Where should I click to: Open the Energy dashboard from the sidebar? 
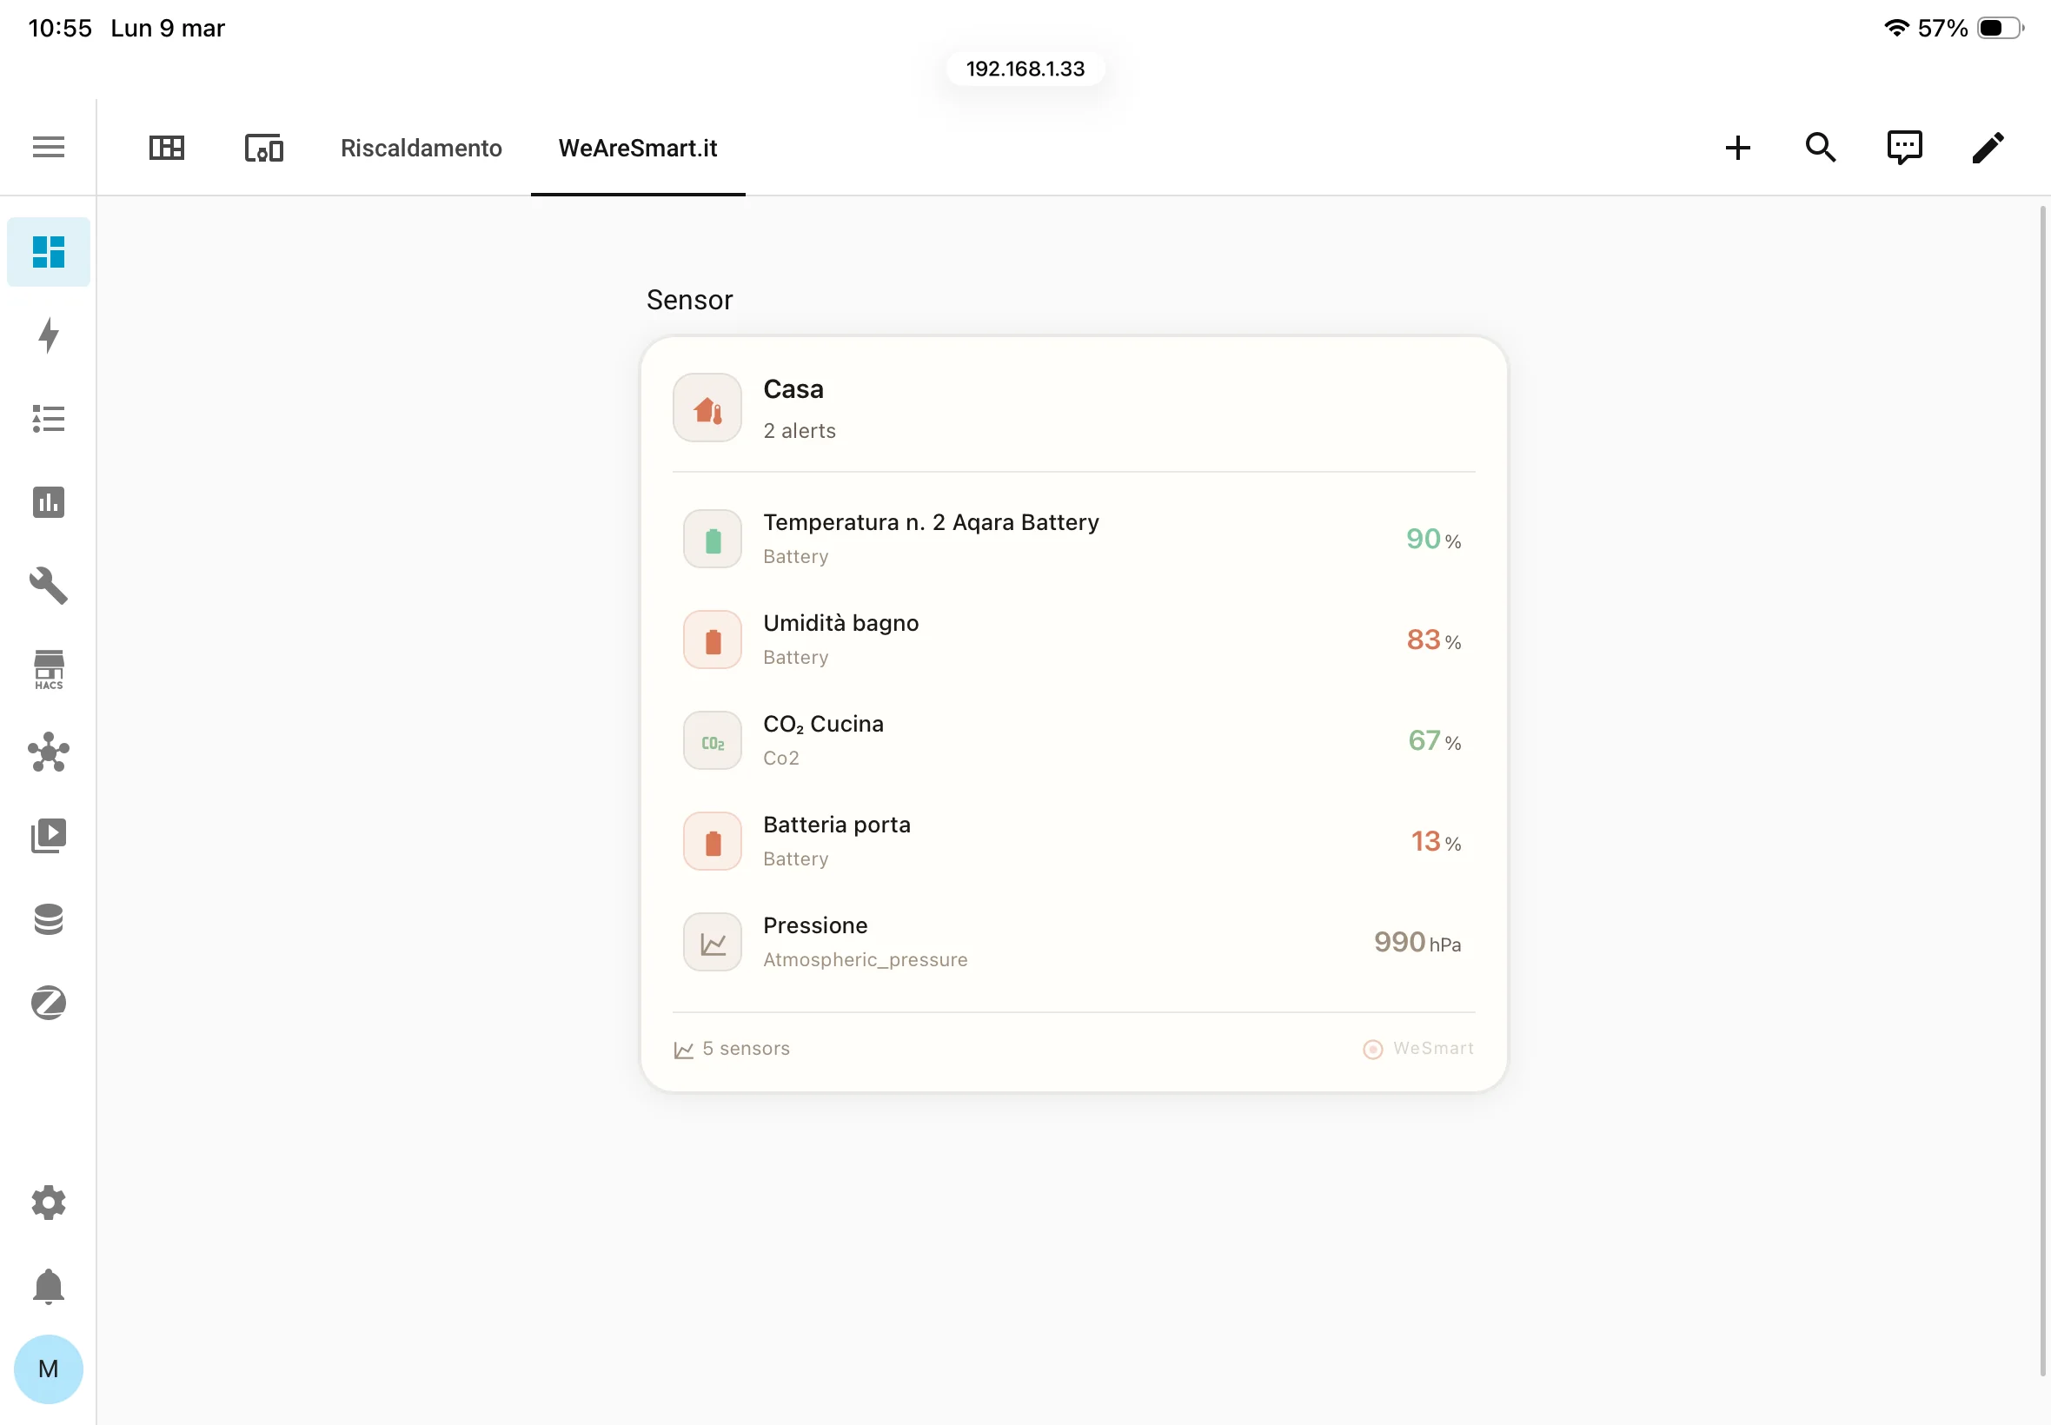pyautogui.click(x=48, y=336)
